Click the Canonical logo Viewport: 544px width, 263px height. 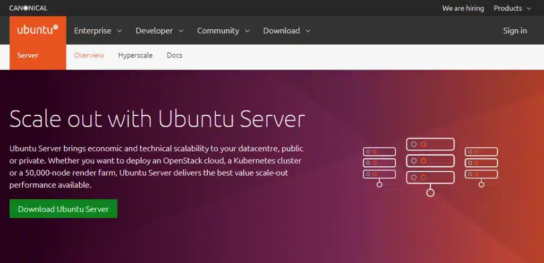coord(29,8)
